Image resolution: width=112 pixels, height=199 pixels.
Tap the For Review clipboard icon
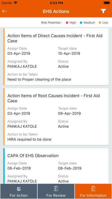[56, 189]
